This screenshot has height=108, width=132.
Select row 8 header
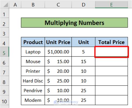coord(4,81)
